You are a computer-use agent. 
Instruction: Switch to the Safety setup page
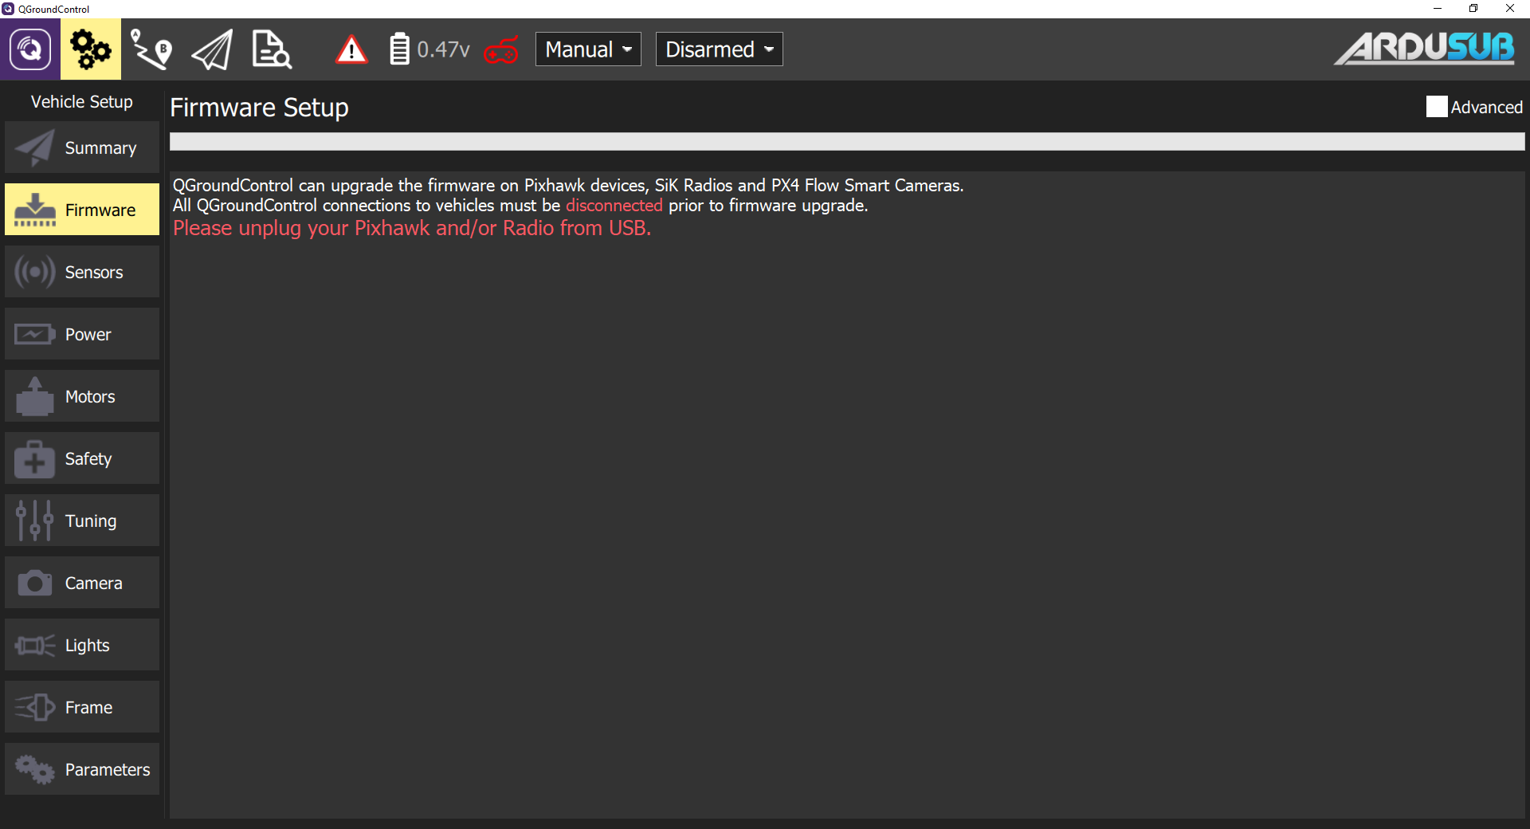(82, 458)
